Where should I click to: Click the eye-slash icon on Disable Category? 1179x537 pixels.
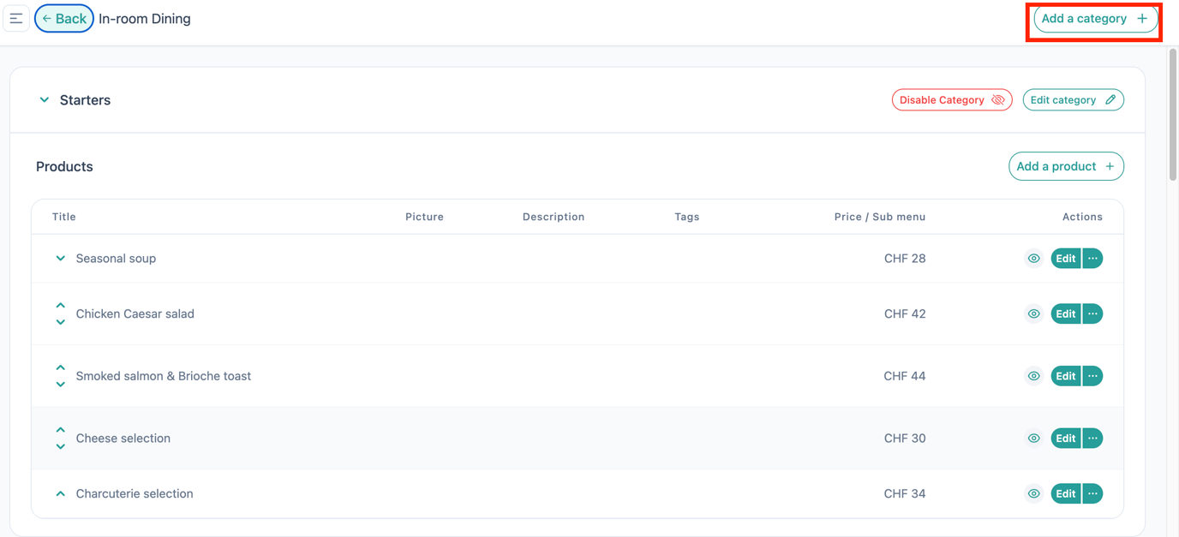point(998,99)
